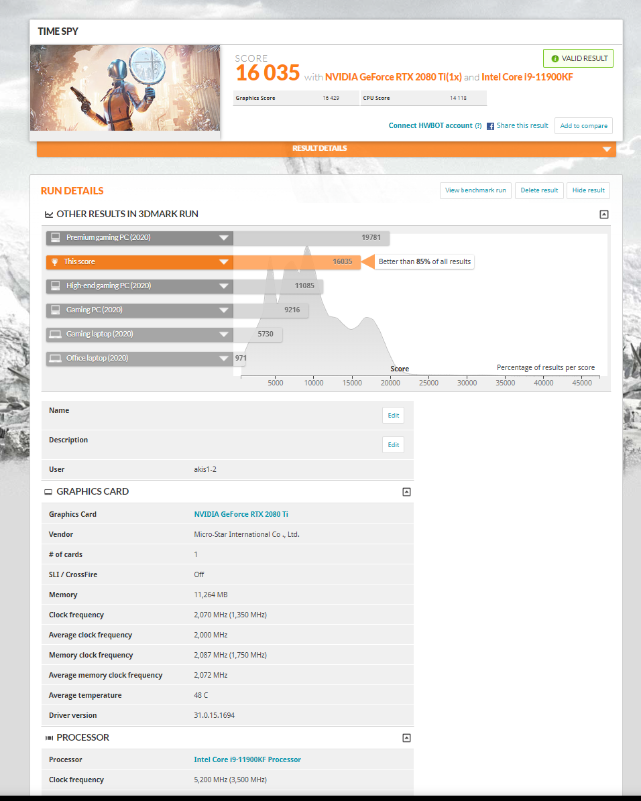This screenshot has height=801, width=641.
Task: Click the trophy icon in This score row
Action: [x=55, y=262]
